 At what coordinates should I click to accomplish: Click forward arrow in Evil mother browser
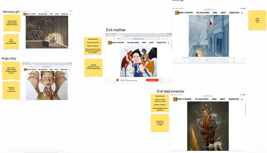click(x=111, y=39)
